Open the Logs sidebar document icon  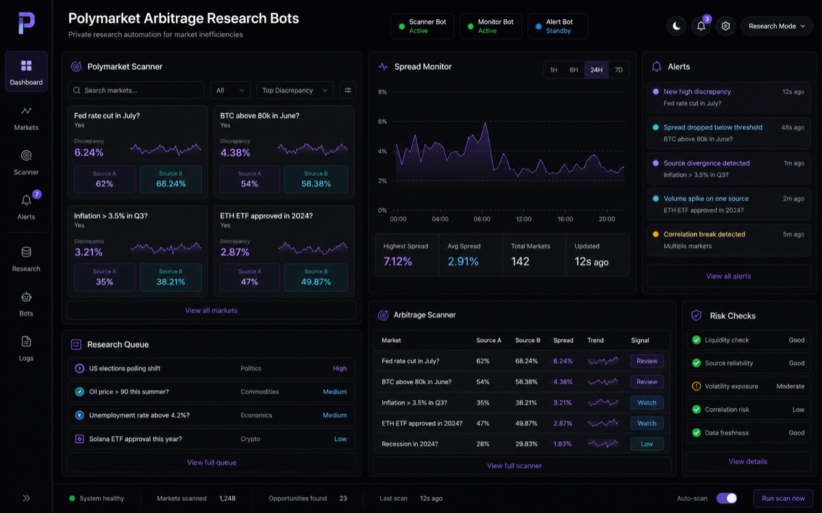[x=26, y=341]
